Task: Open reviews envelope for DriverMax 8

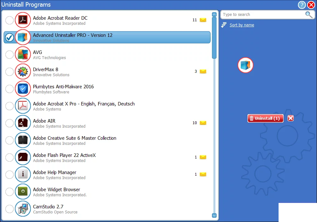Action: 203,71
